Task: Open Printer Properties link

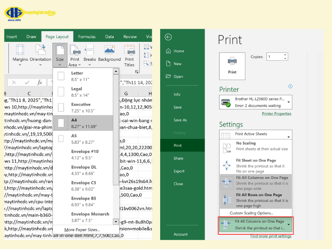Action: click(276, 113)
